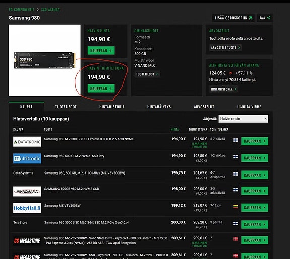Click the Datatronic store logo
Viewport: 290px width, 259px height.
pyautogui.click(x=27, y=142)
